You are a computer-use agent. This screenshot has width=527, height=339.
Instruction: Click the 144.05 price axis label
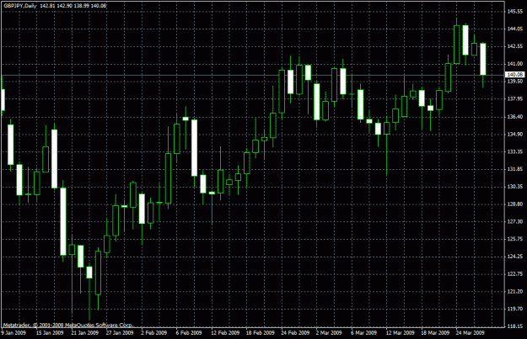tap(515, 29)
